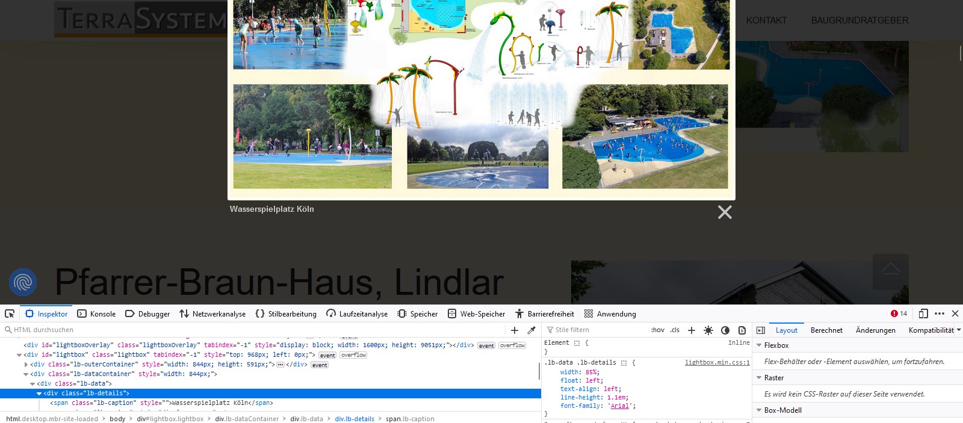Screen dimensions: 963x423
Task: Open the lightbox.min.css:1 source link
Action: 717,363
